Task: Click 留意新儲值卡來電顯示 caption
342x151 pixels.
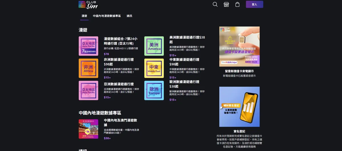Action: coord(239,71)
